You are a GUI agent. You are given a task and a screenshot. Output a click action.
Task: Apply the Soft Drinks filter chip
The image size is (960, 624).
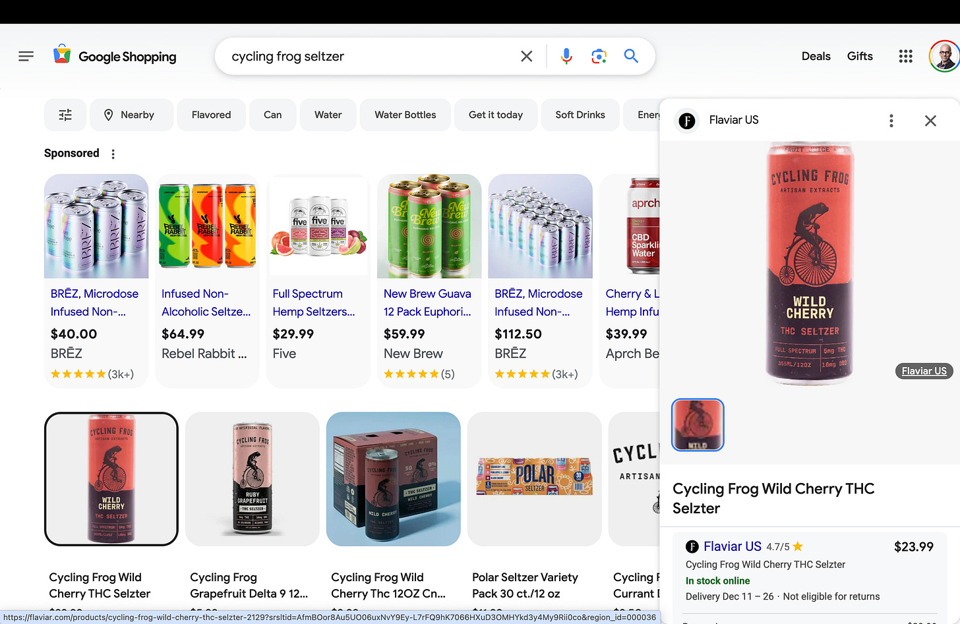pyautogui.click(x=580, y=115)
